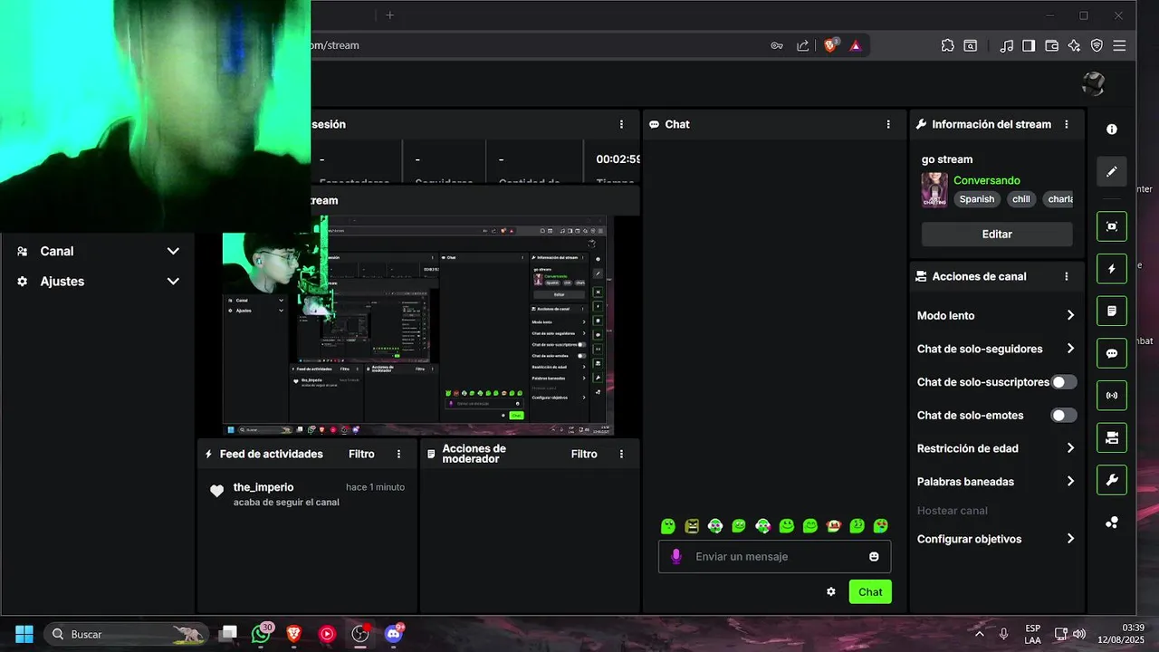1159x652 pixels.
Task: Click the green Chat send button
Action: (870, 592)
